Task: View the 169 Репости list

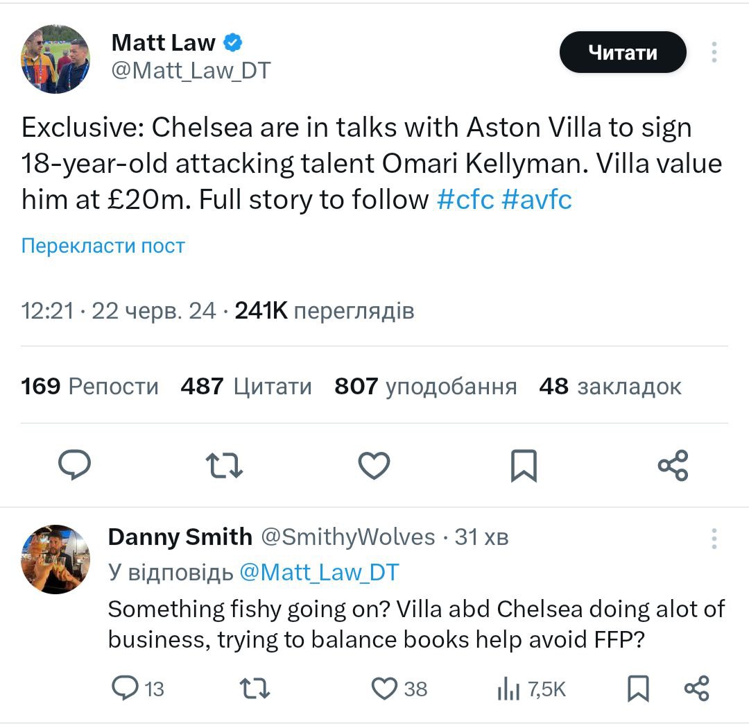Action: pyautogui.click(x=89, y=386)
